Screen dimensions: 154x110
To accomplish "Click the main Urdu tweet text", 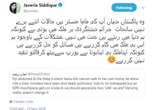I will (78, 41).
